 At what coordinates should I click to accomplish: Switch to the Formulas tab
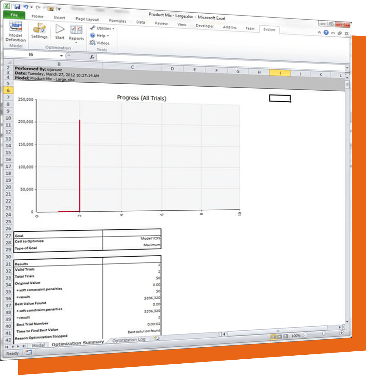click(x=118, y=21)
